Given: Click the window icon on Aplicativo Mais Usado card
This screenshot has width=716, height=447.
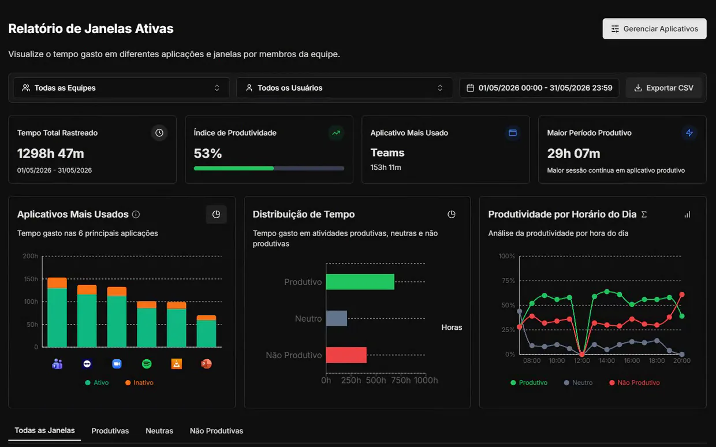Looking at the screenshot, I should (512, 133).
